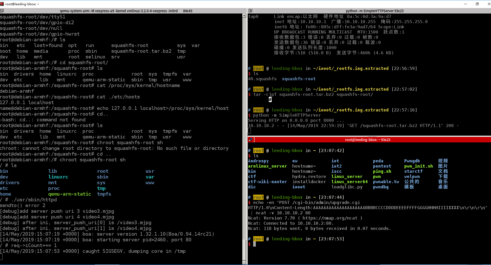This screenshot has width=491, height=265.
Task: Click the Ncat: Connected to 10.10.10.2:80 line
Action: (291, 223)
